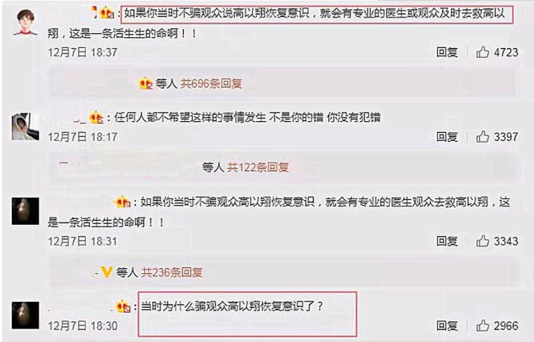Click crown badge in the 696-replies row

(x=146, y=84)
